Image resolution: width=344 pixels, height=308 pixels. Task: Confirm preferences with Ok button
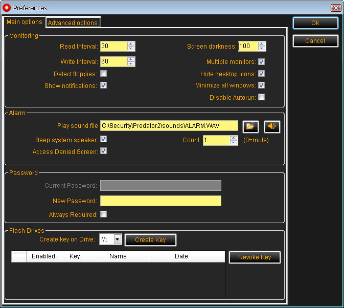[315, 23]
